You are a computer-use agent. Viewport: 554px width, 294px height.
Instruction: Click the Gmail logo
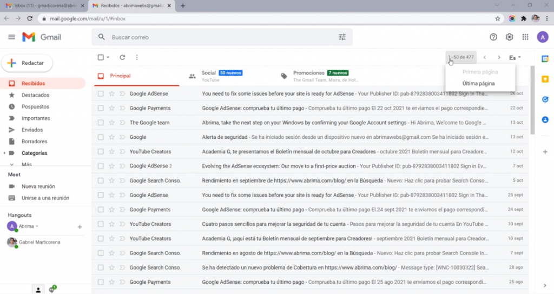42,37
